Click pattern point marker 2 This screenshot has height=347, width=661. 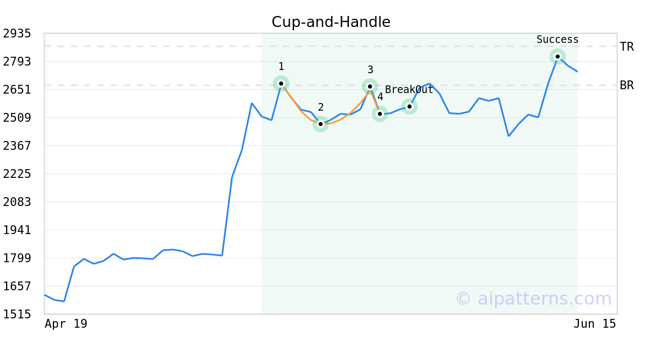coord(321,124)
